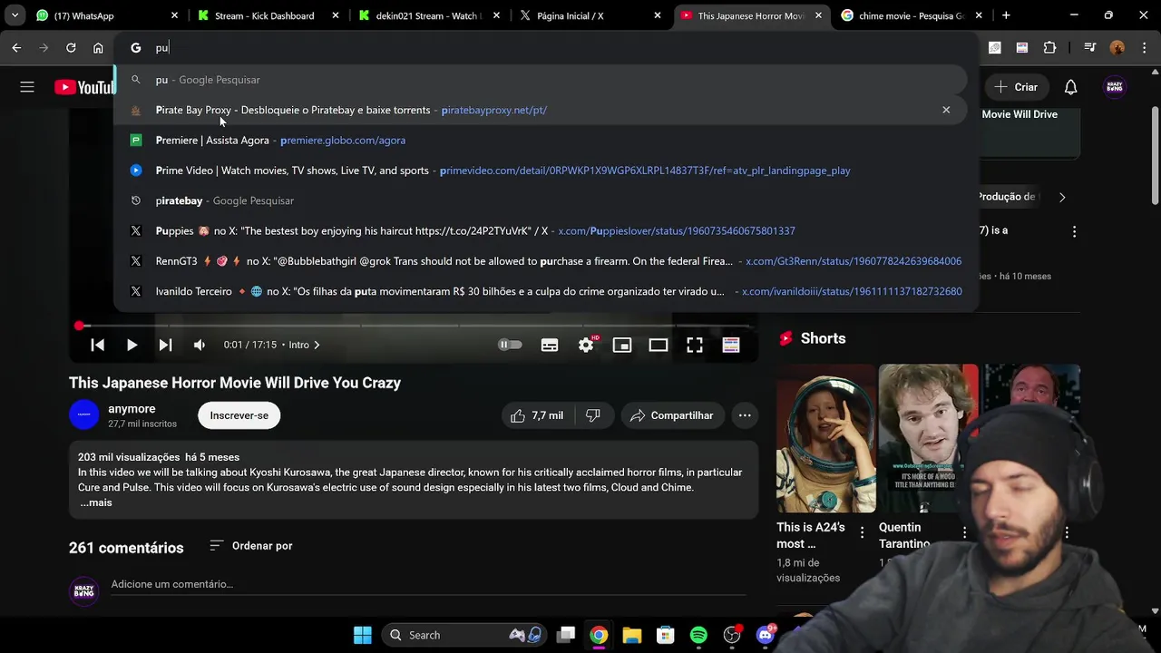This screenshot has width=1161, height=653.
Task: Skip to the next video
Action: (165, 345)
